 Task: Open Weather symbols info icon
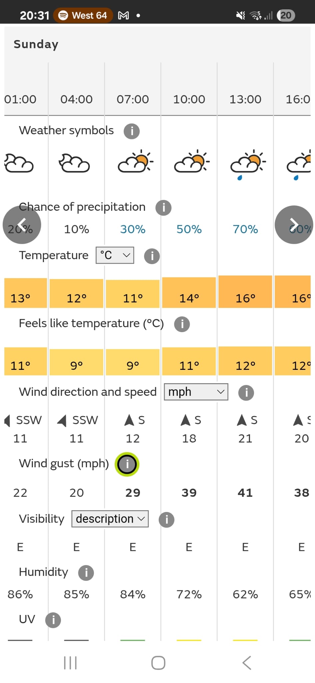[x=132, y=131]
